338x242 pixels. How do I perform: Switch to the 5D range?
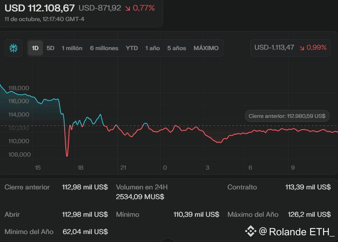tap(51, 48)
